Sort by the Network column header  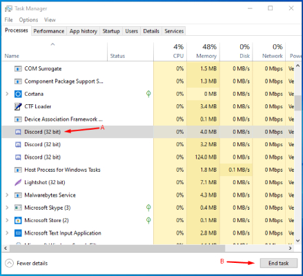(x=269, y=52)
